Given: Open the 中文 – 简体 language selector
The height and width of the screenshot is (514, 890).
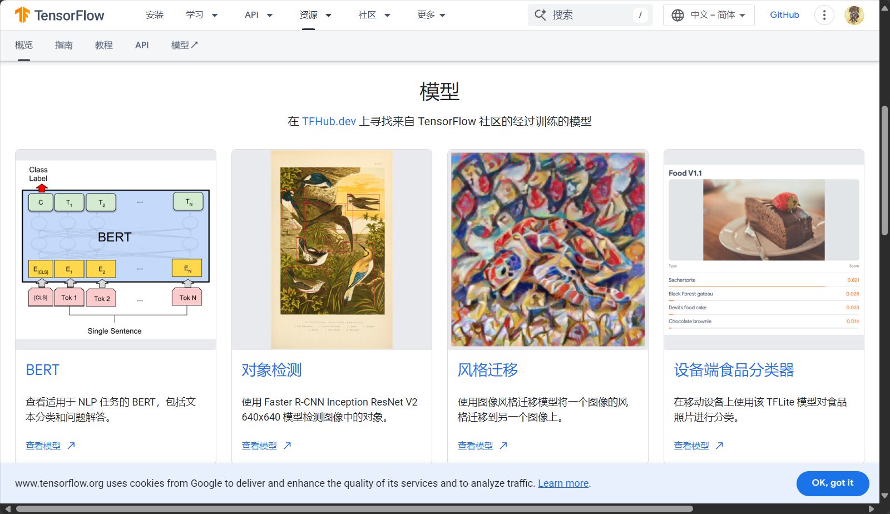Looking at the screenshot, I should (x=709, y=15).
